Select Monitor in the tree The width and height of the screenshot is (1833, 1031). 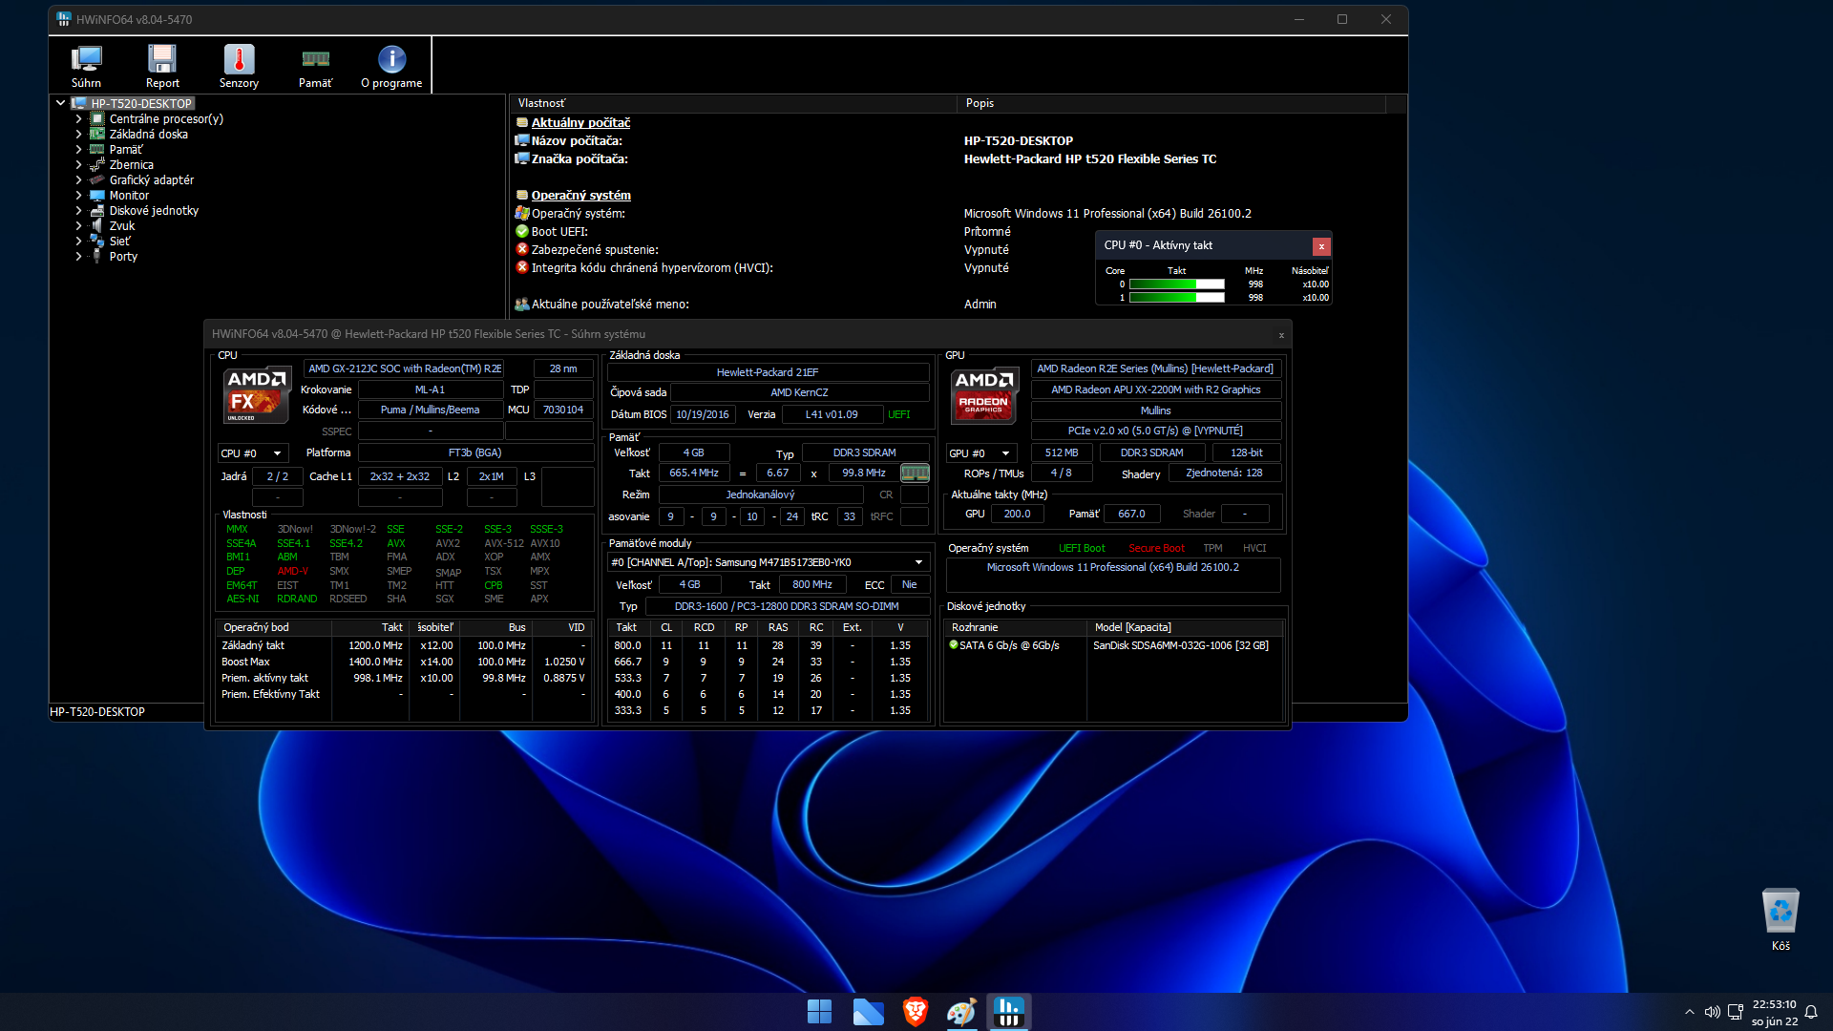[129, 196]
